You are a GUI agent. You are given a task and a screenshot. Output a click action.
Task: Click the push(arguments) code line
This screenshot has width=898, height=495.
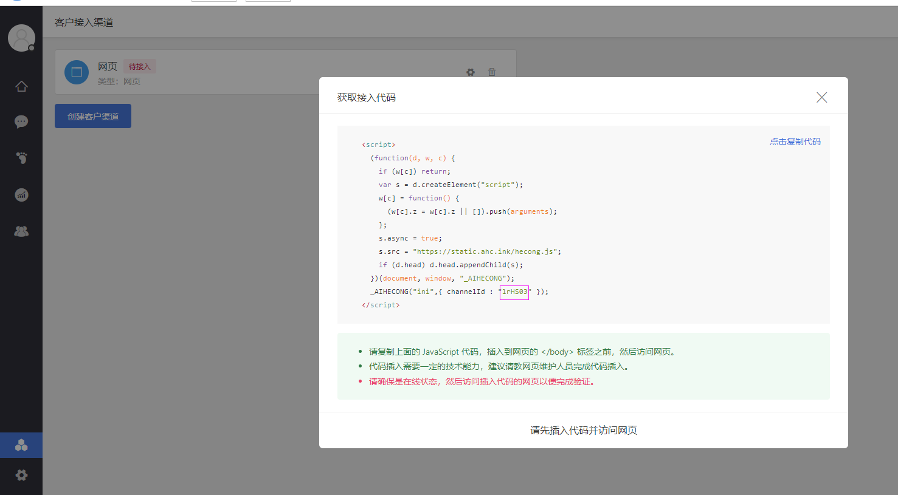tap(472, 211)
